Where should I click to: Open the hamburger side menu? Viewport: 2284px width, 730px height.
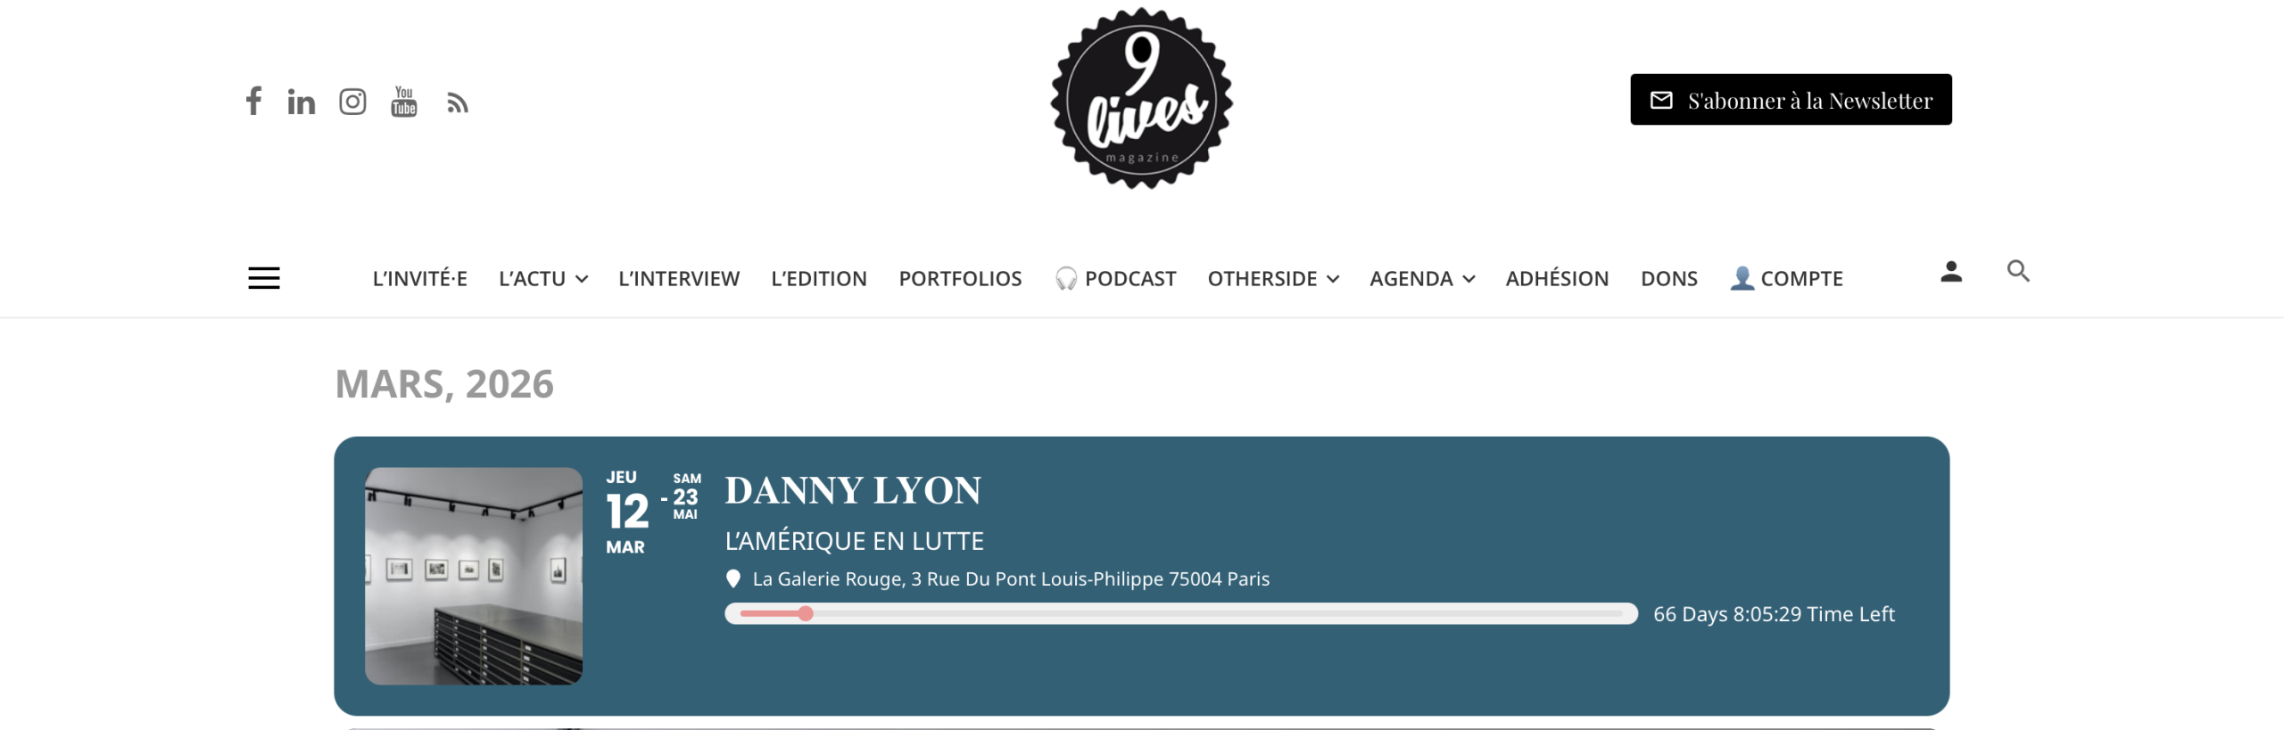[x=264, y=278]
